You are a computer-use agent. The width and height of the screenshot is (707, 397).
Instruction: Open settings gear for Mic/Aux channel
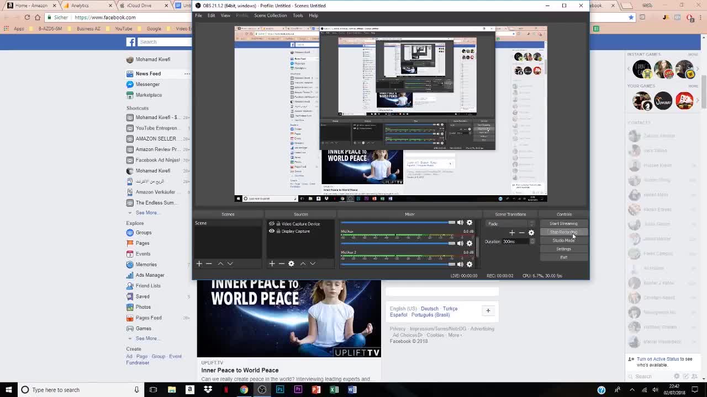(x=469, y=243)
